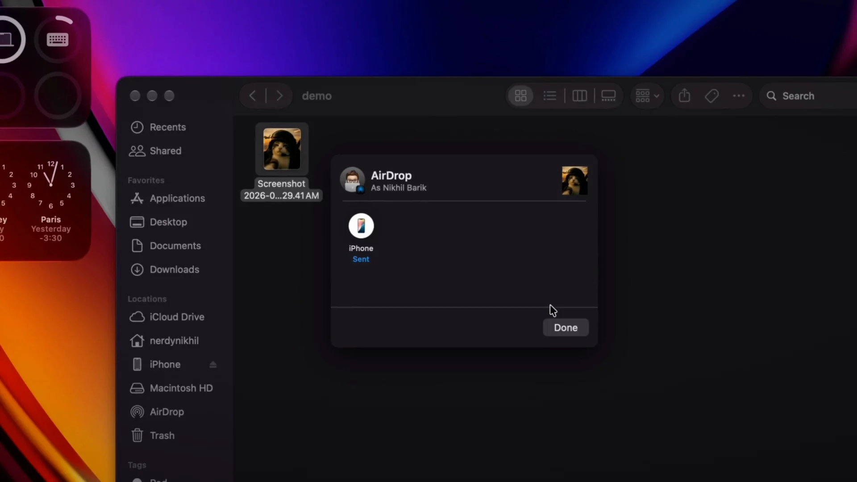Click the Documents page icon
The image size is (857, 482).
click(137, 245)
